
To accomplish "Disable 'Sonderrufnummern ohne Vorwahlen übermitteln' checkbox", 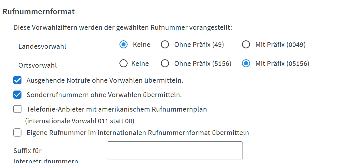I will tap(18, 95).
